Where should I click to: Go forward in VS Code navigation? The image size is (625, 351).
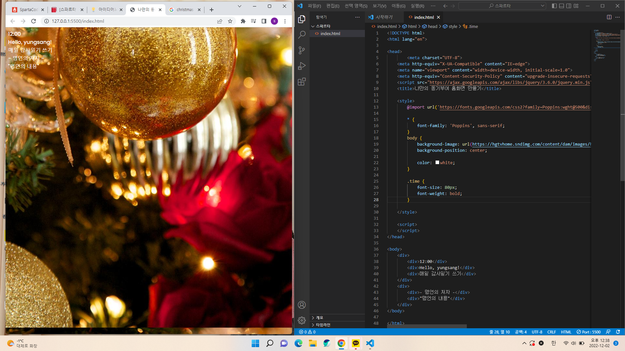point(453,6)
